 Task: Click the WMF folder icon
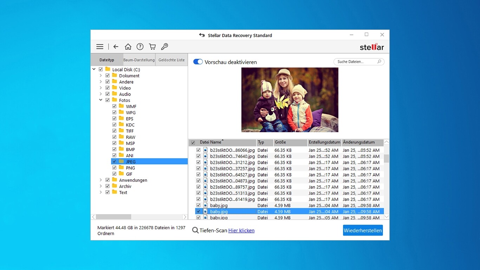point(121,106)
